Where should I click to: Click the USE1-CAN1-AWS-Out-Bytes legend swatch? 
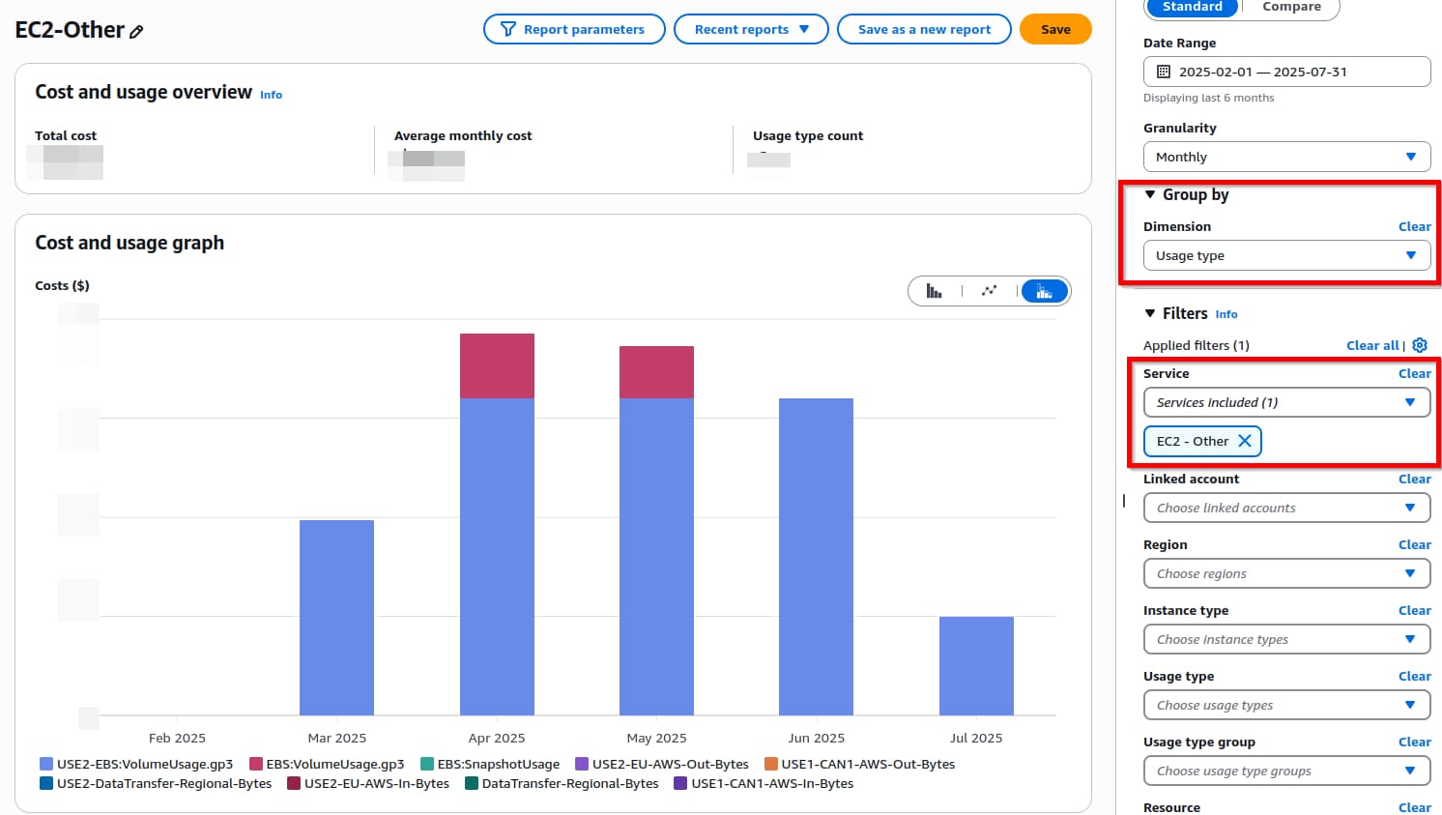[770, 764]
